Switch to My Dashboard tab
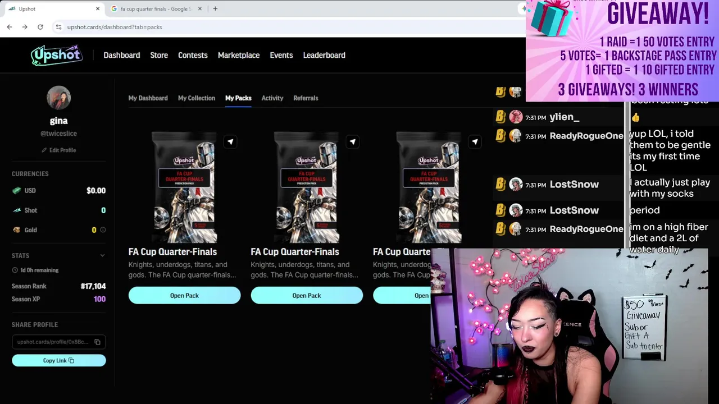 coord(148,98)
